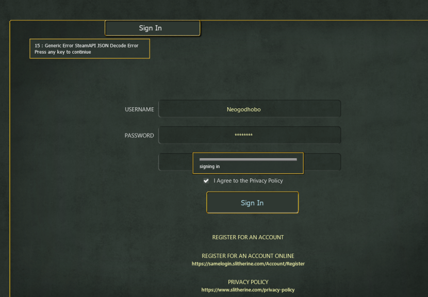Click the PASSWORD input field
This screenshot has width=428, height=297.
click(x=250, y=135)
